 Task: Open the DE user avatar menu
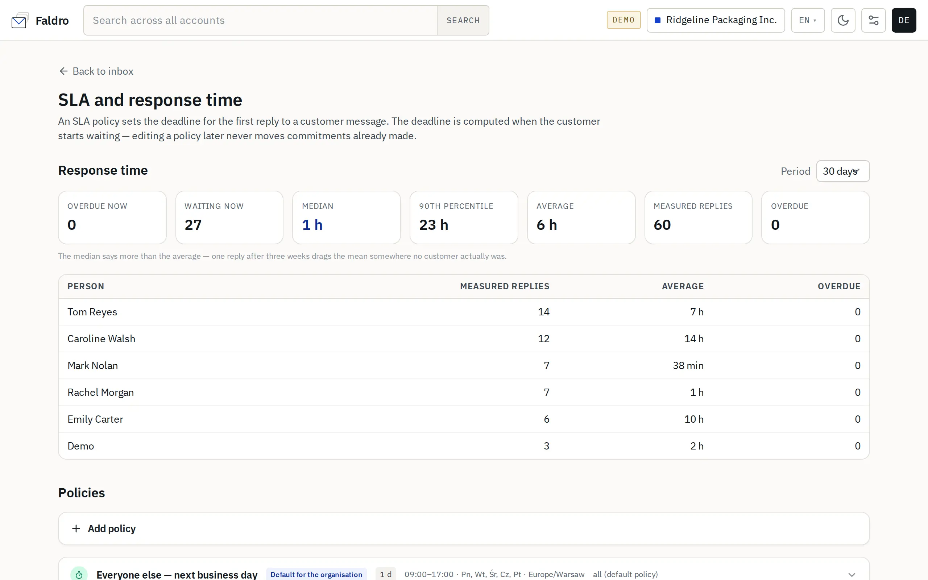coord(903,20)
